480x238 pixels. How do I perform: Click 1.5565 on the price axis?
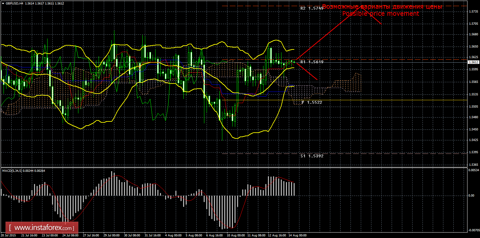tap(473, 82)
